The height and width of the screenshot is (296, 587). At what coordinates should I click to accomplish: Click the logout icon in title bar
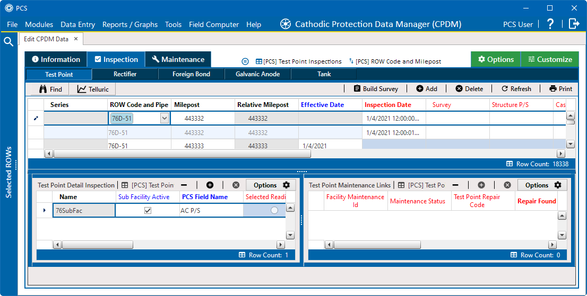574,24
